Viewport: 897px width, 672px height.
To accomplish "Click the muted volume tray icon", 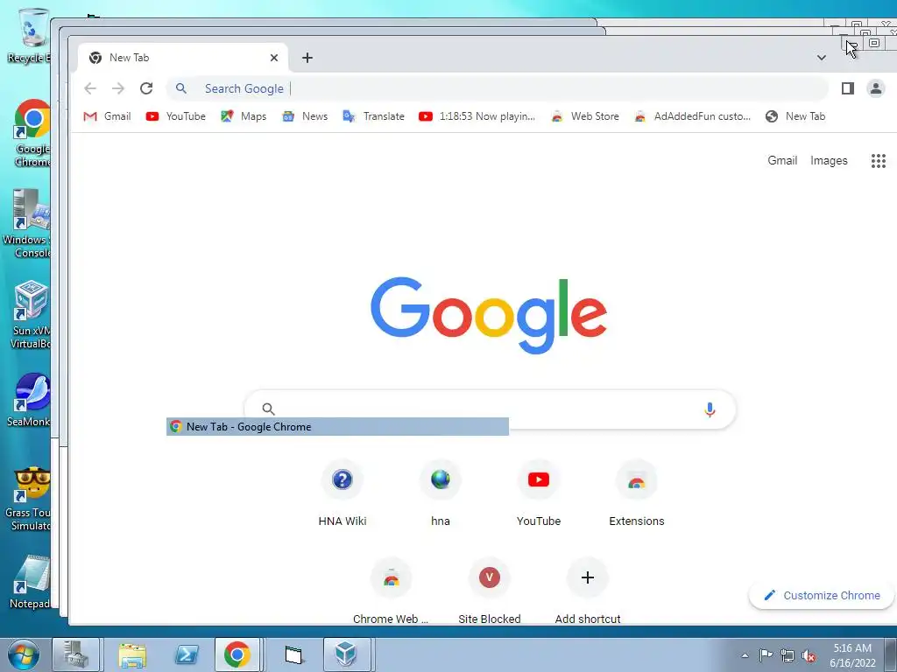I will pyautogui.click(x=809, y=655).
